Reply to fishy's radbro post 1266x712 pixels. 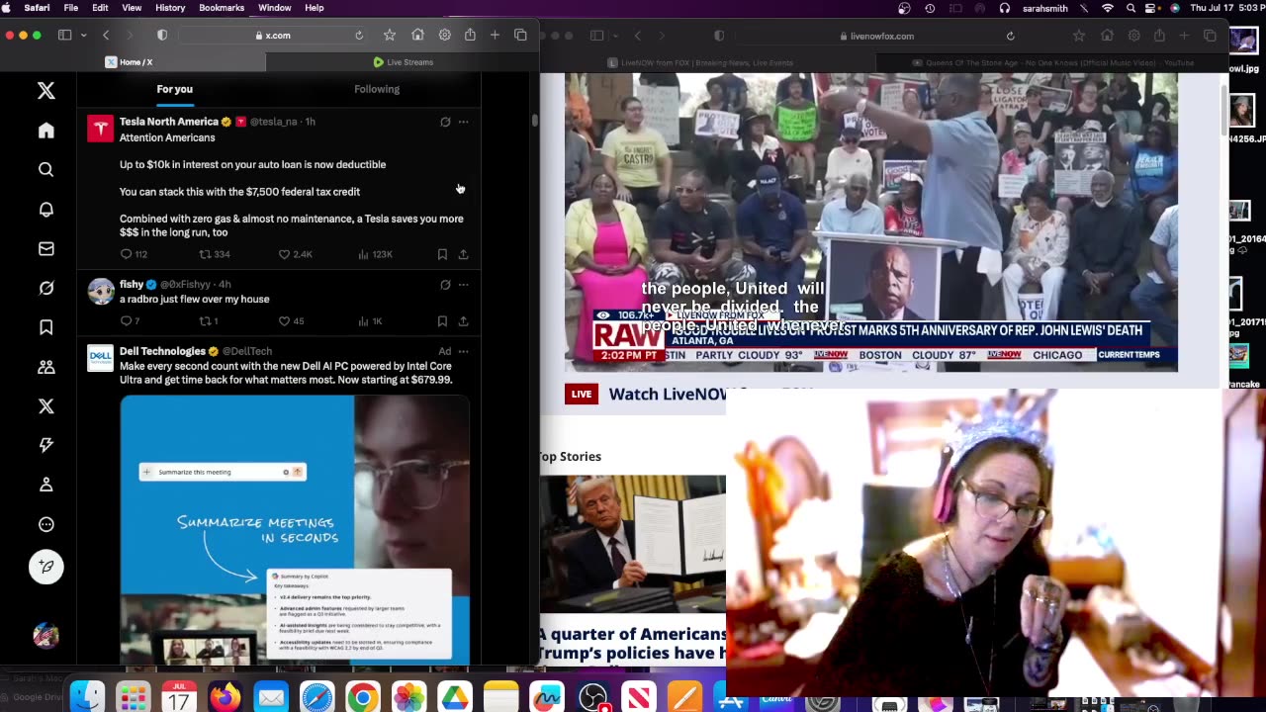click(x=126, y=321)
